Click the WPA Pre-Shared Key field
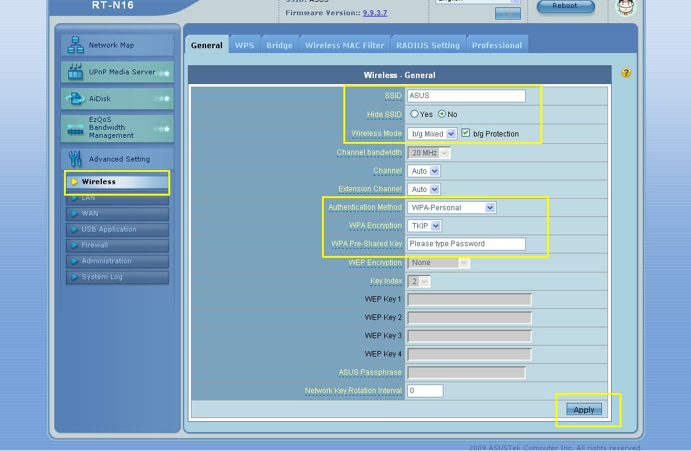691x451 pixels. (466, 244)
